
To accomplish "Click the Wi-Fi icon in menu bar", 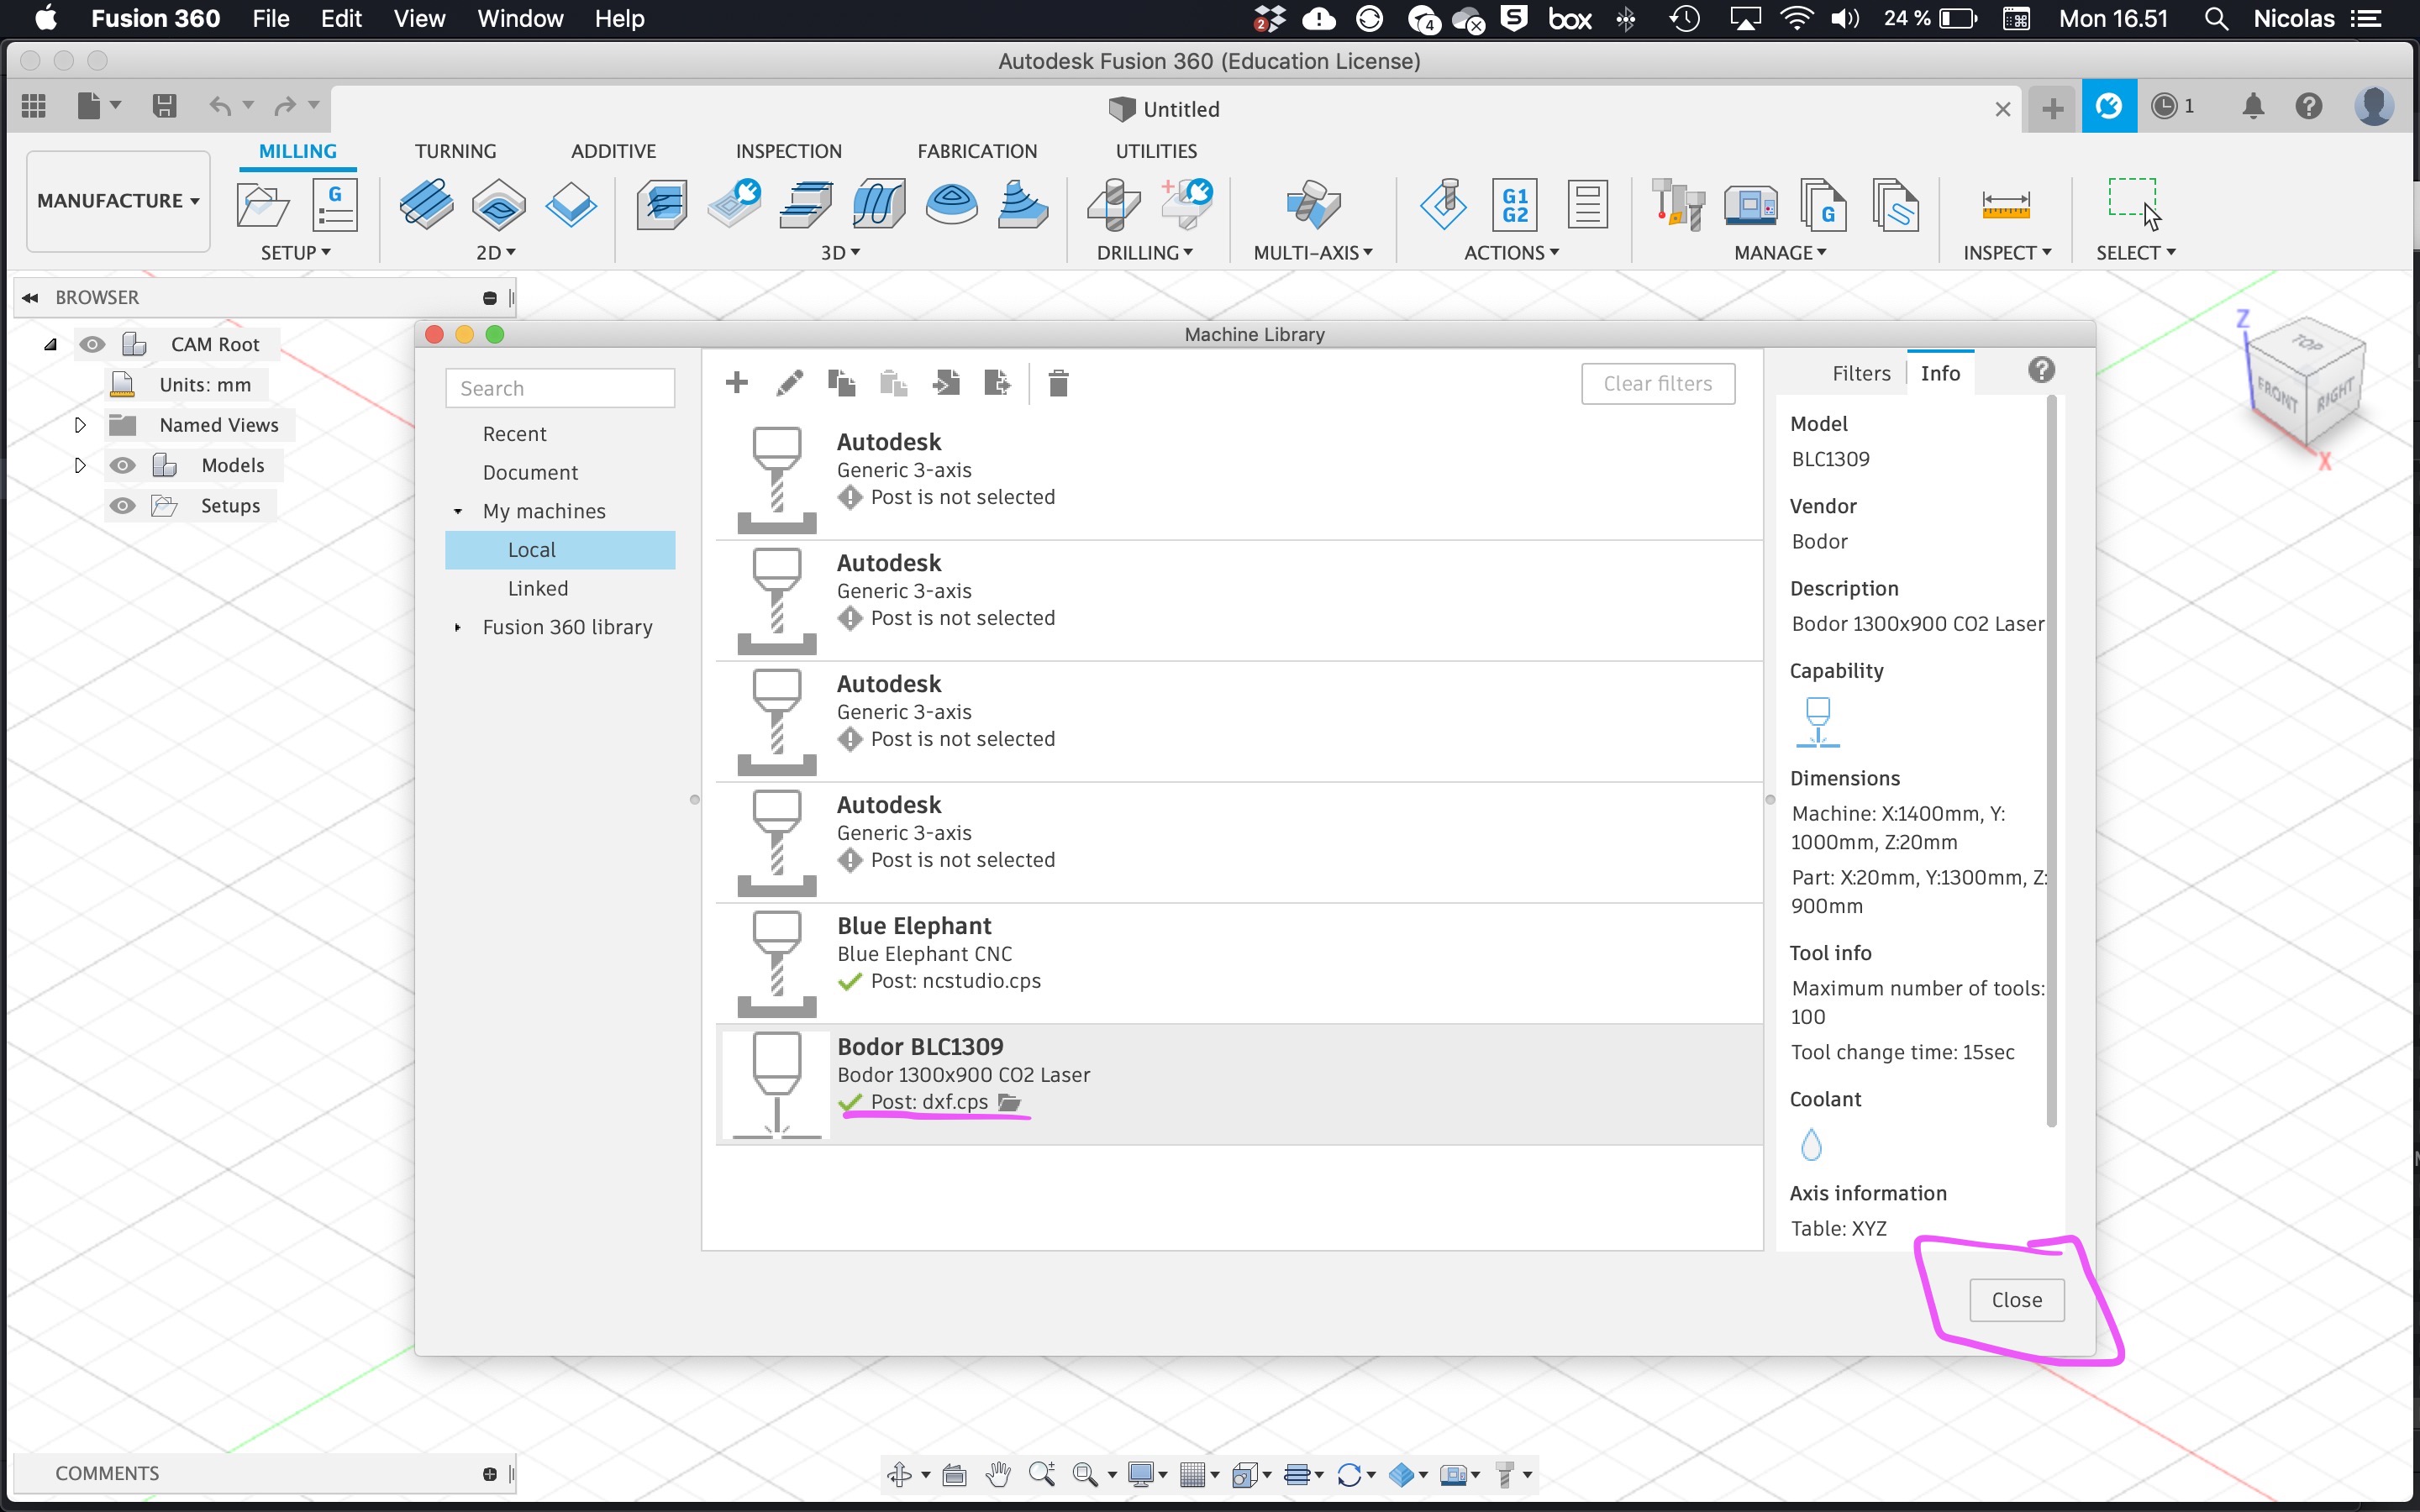I will (x=1797, y=18).
